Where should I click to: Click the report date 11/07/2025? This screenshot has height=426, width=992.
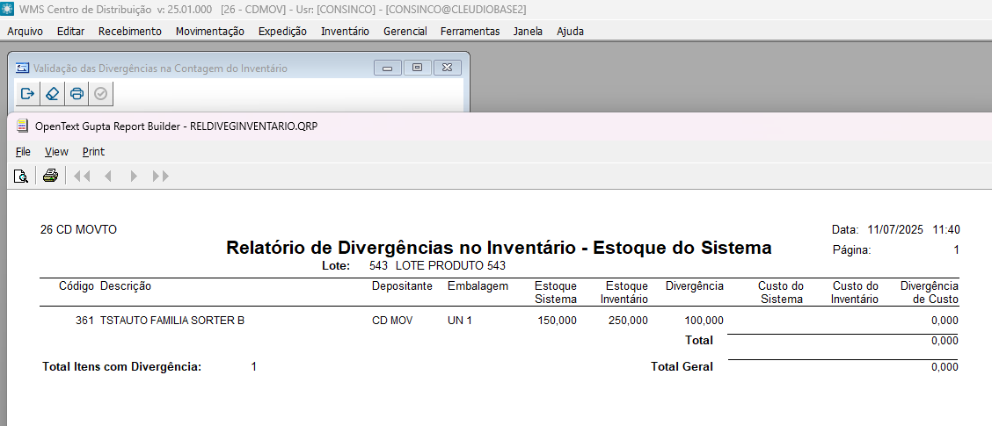pos(896,229)
